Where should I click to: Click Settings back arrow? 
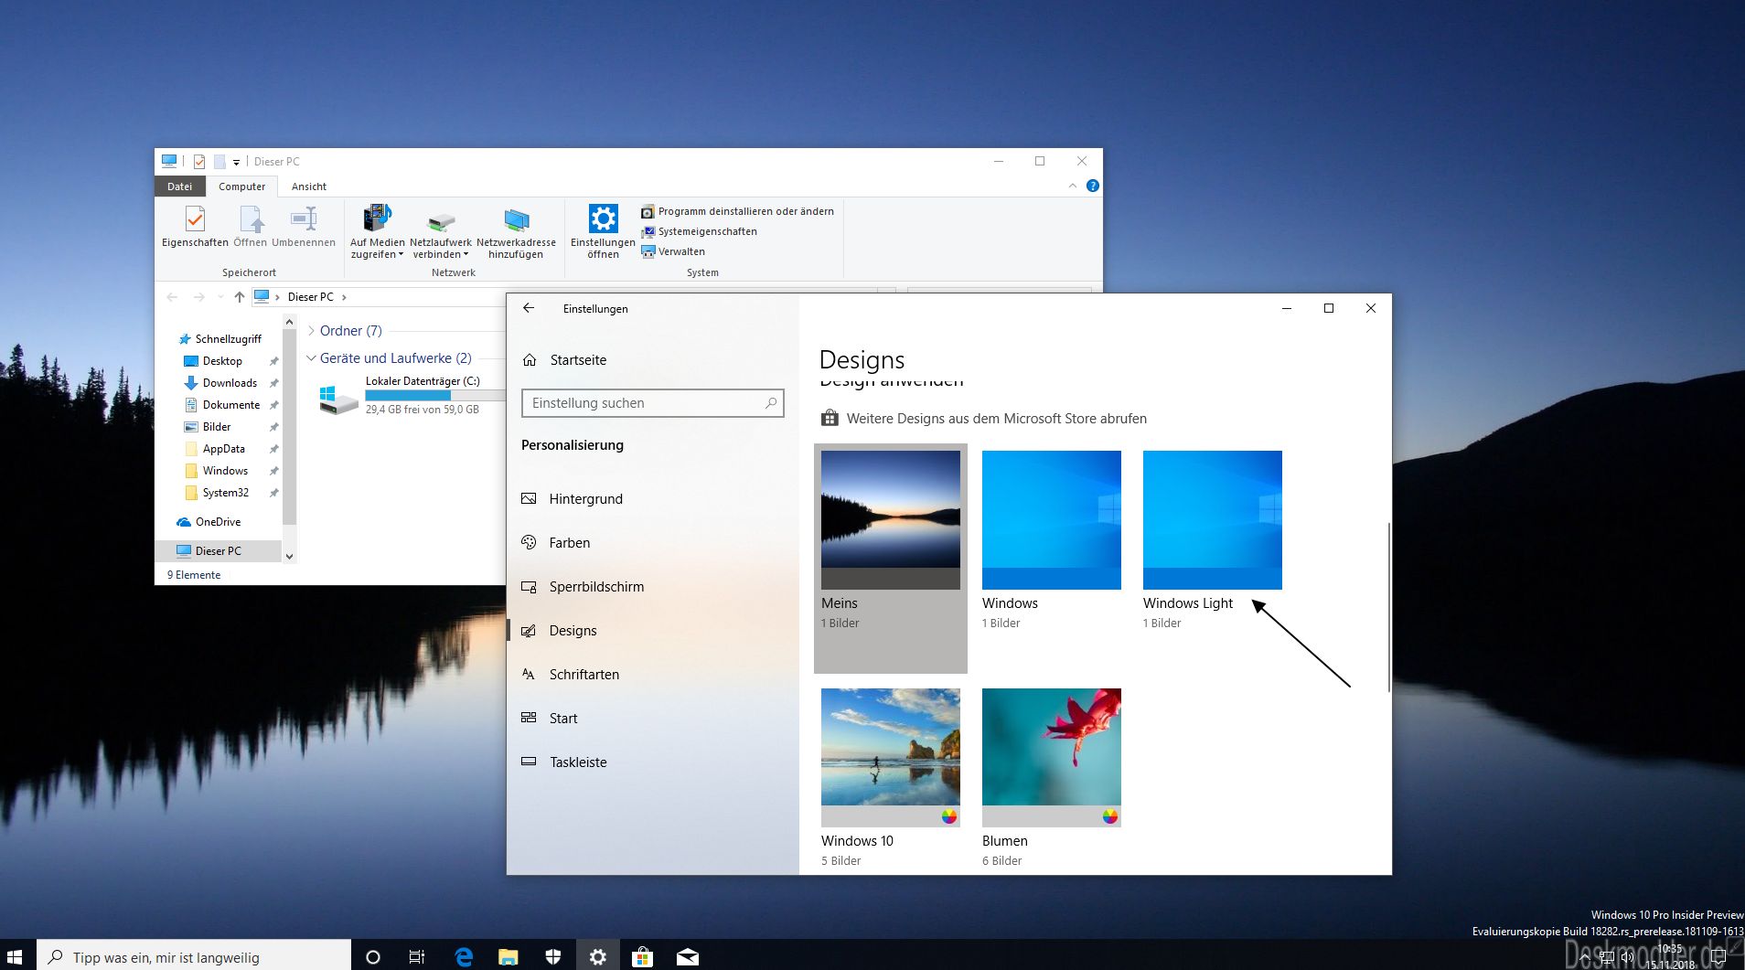pos(529,308)
